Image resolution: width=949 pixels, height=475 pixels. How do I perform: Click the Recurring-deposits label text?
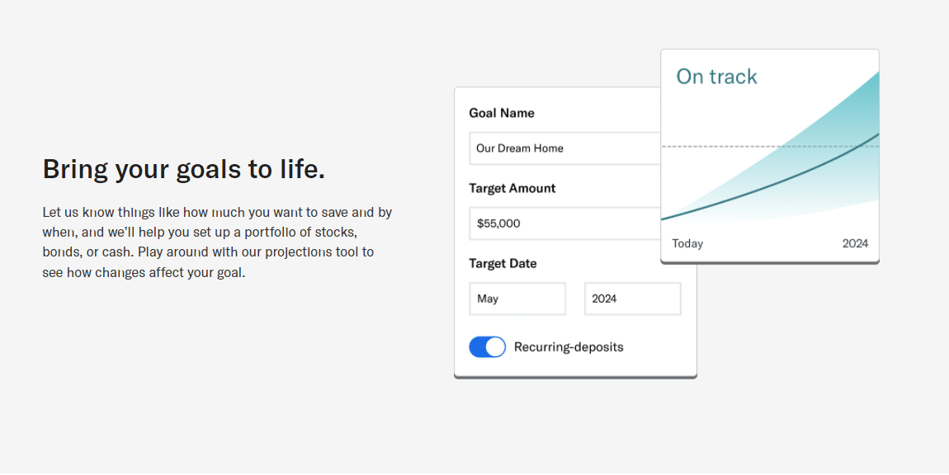[x=569, y=347]
